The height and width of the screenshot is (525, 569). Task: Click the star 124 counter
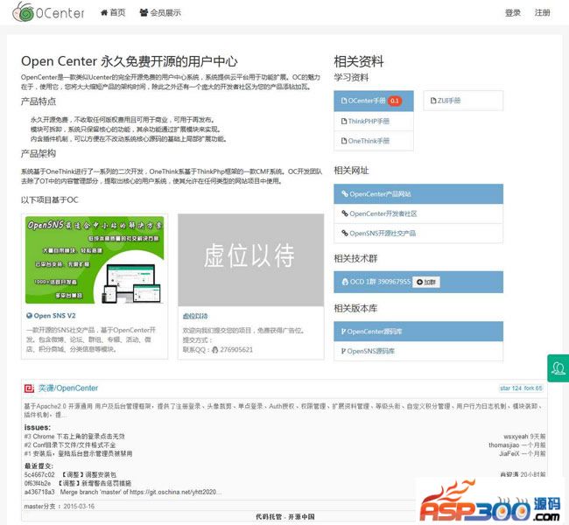point(511,388)
